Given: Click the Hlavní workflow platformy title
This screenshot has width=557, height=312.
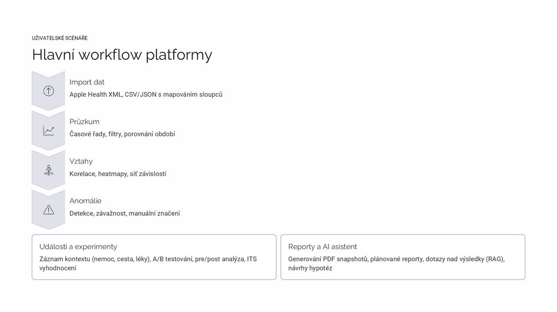Looking at the screenshot, I should (122, 55).
